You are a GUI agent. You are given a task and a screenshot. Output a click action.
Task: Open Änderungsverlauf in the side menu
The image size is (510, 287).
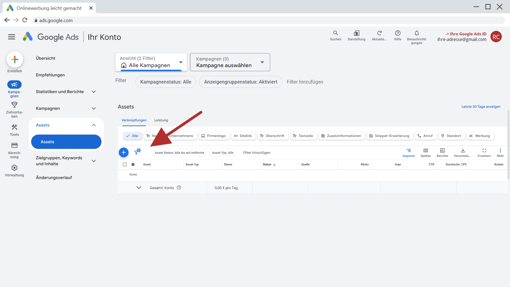point(54,178)
